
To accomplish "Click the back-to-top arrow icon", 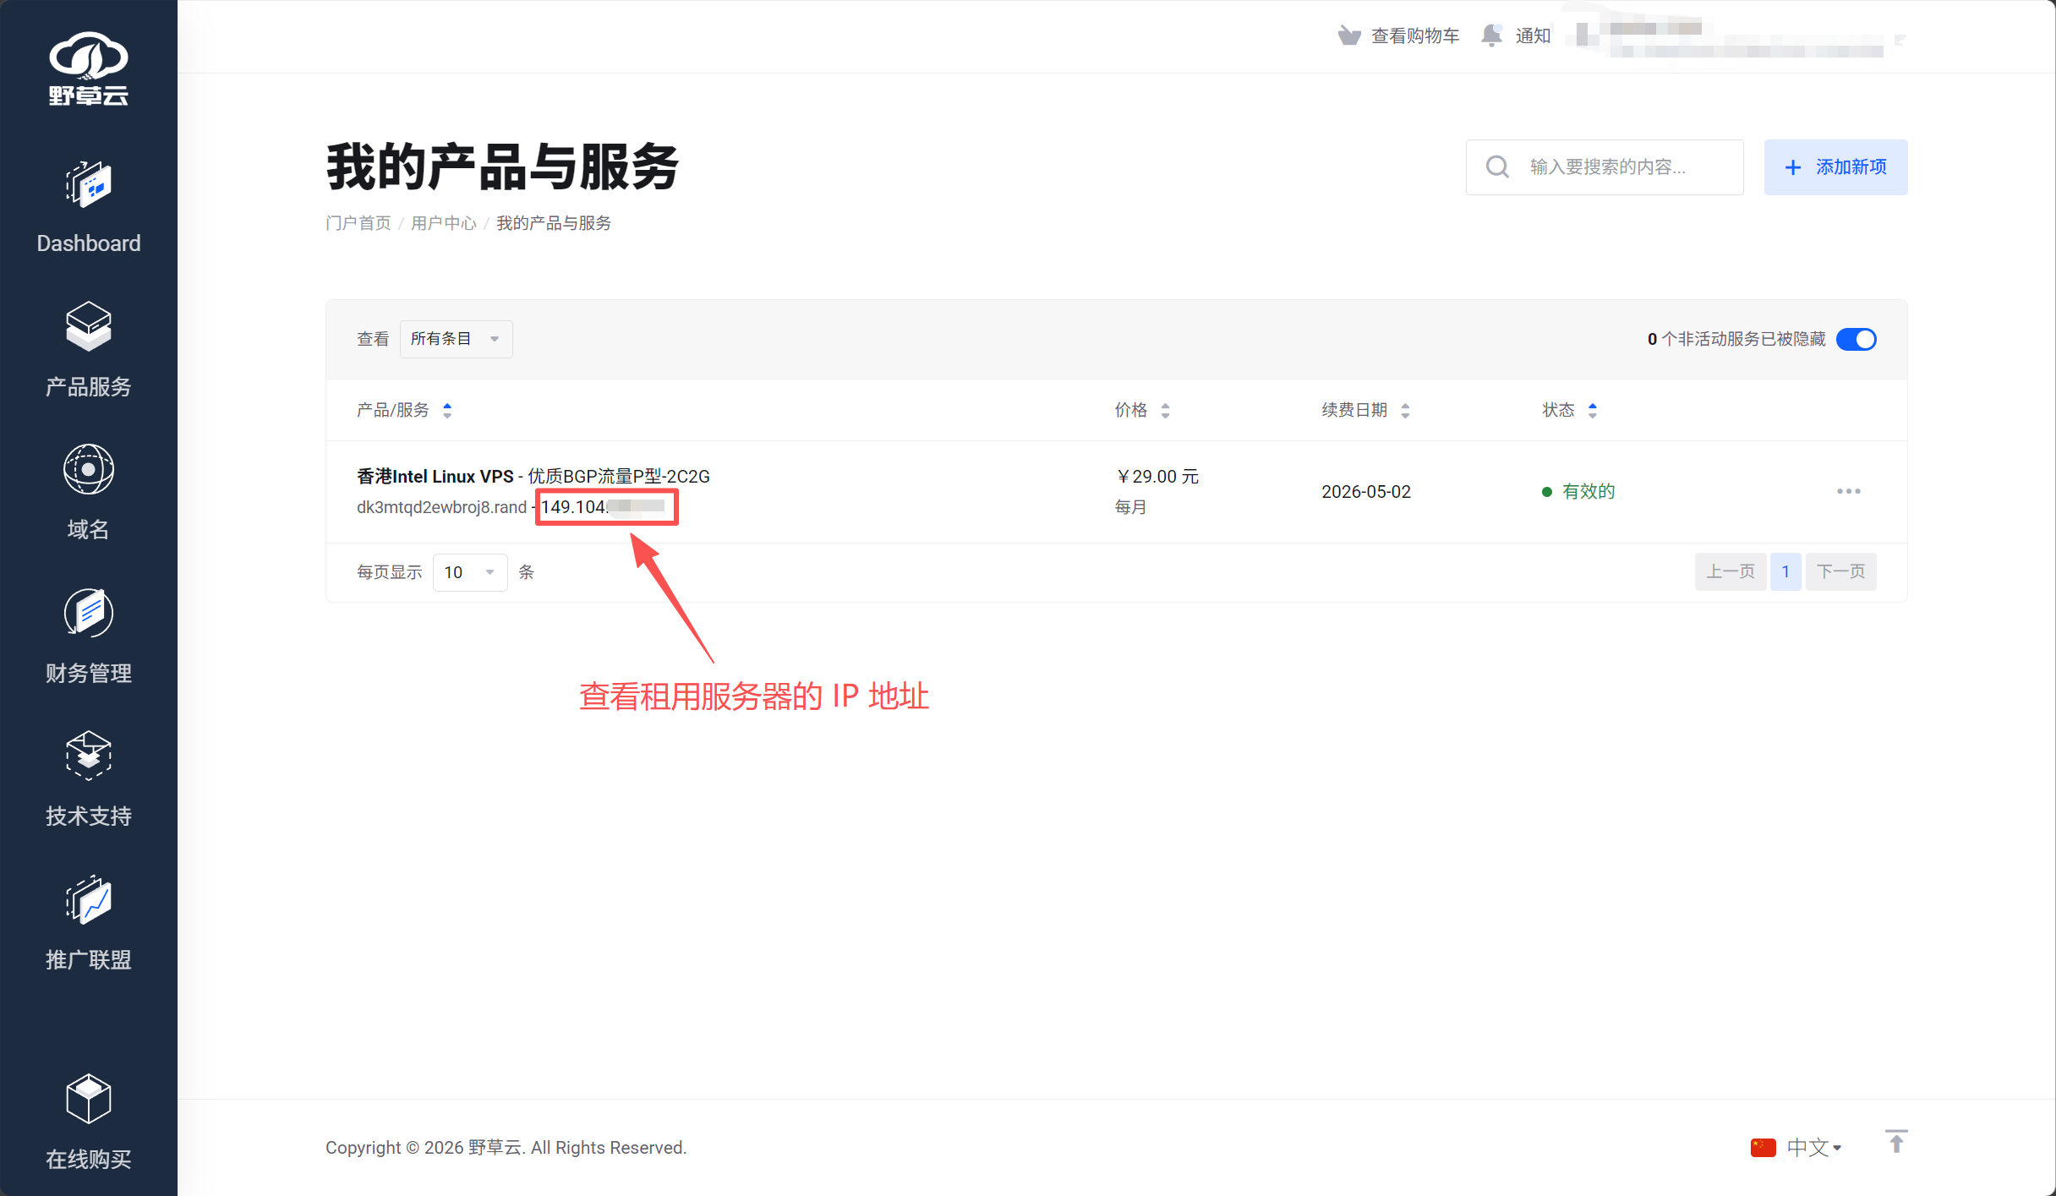I will pos(1896,1143).
